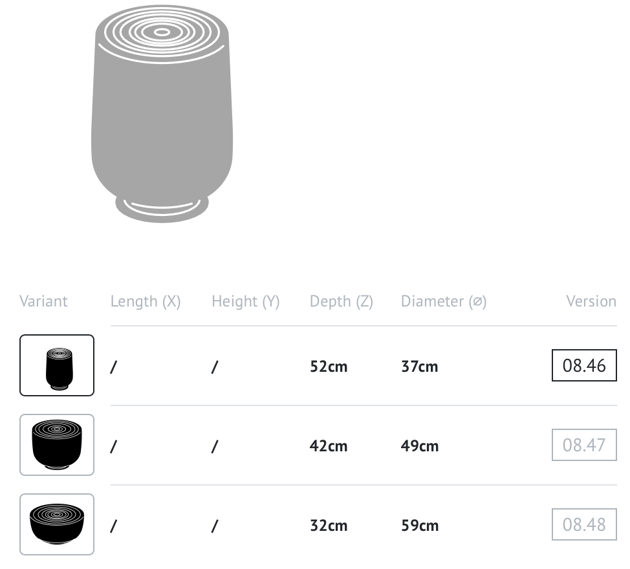
Task: Choose version 08.47
Action: point(584,444)
